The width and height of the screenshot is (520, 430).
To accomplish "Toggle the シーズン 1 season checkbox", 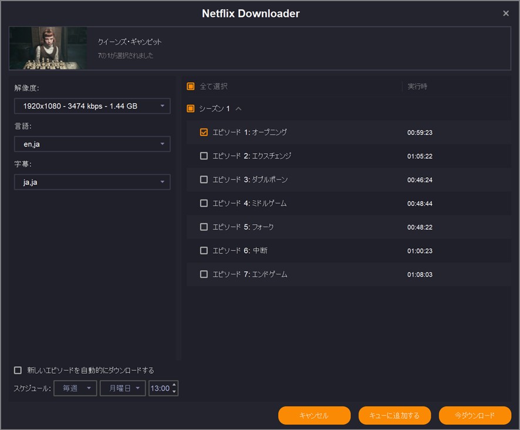I will 191,109.
